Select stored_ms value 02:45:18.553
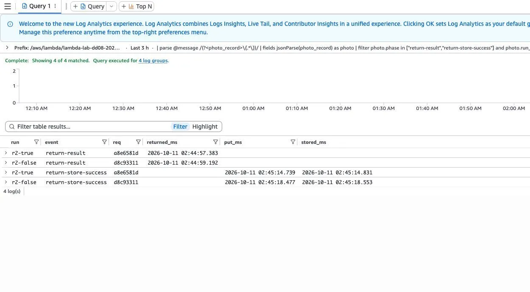The height and width of the screenshot is (292, 530). (x=337, y=182)
